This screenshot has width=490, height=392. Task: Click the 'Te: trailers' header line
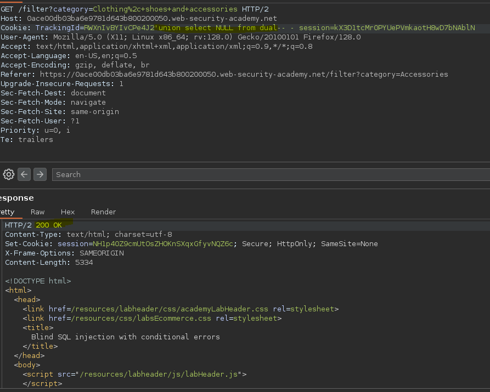coord(27,140)
